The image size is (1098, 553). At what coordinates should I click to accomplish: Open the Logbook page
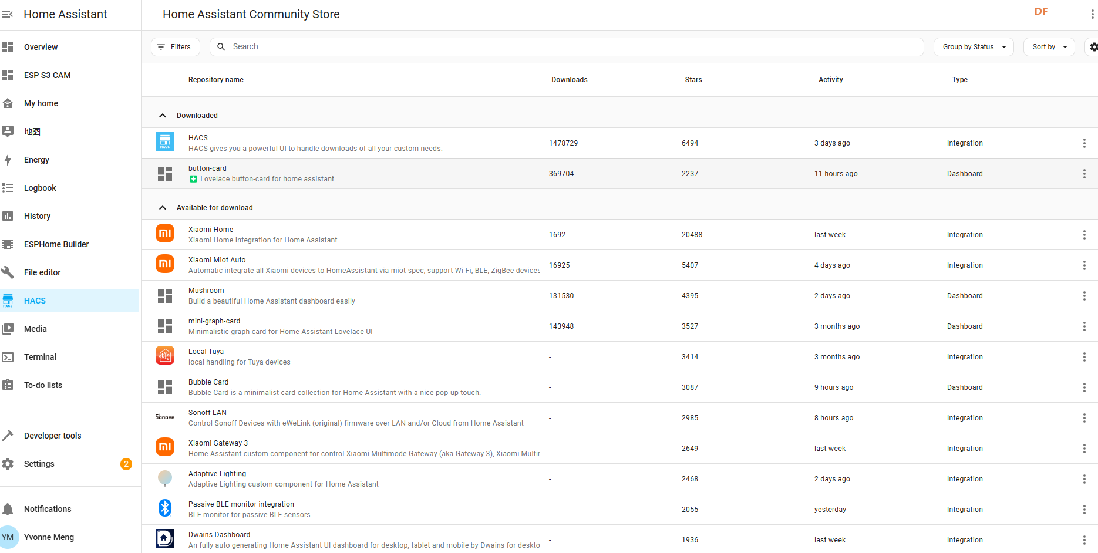(69, 188)
